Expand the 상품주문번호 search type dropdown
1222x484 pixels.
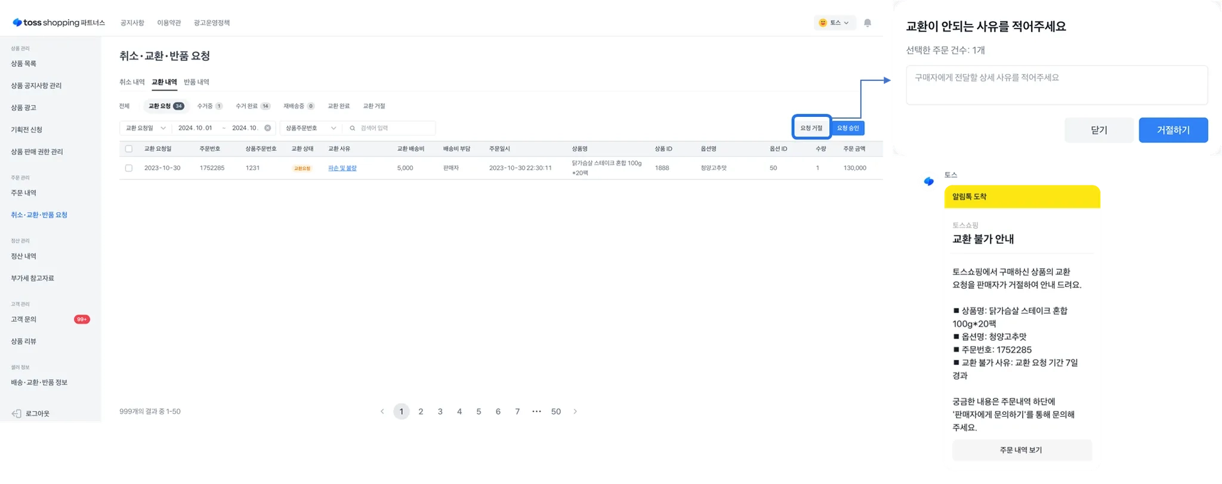pyautogui.click(x=311, y=128)
